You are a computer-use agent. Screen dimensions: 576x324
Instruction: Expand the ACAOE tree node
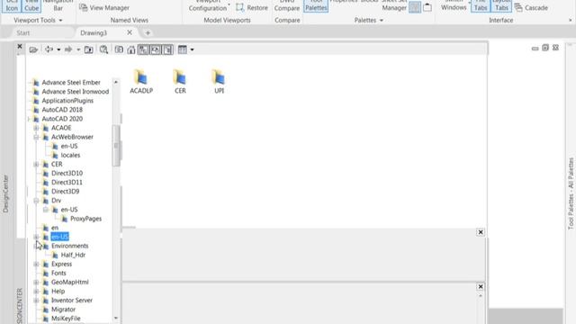pos(36,128)
